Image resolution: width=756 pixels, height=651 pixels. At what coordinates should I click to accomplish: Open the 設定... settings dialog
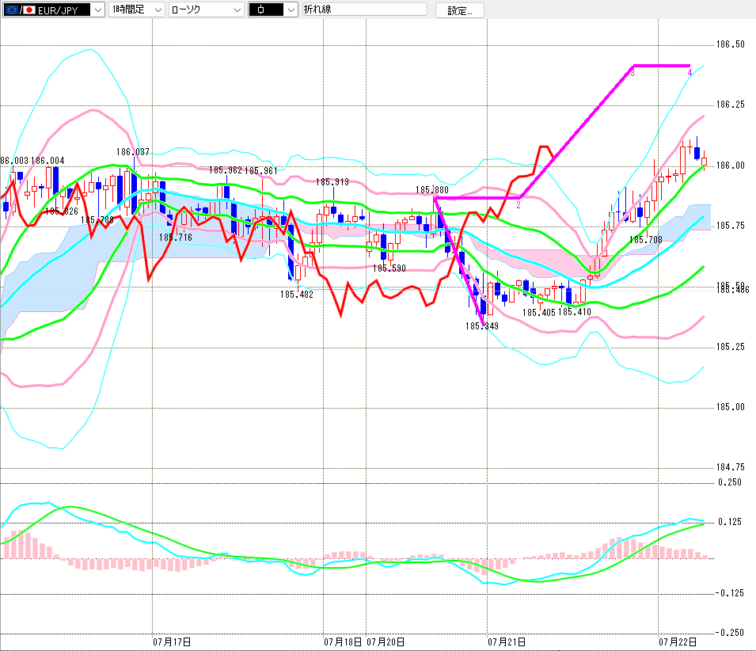pyautogui.click(x=459, y=10)
